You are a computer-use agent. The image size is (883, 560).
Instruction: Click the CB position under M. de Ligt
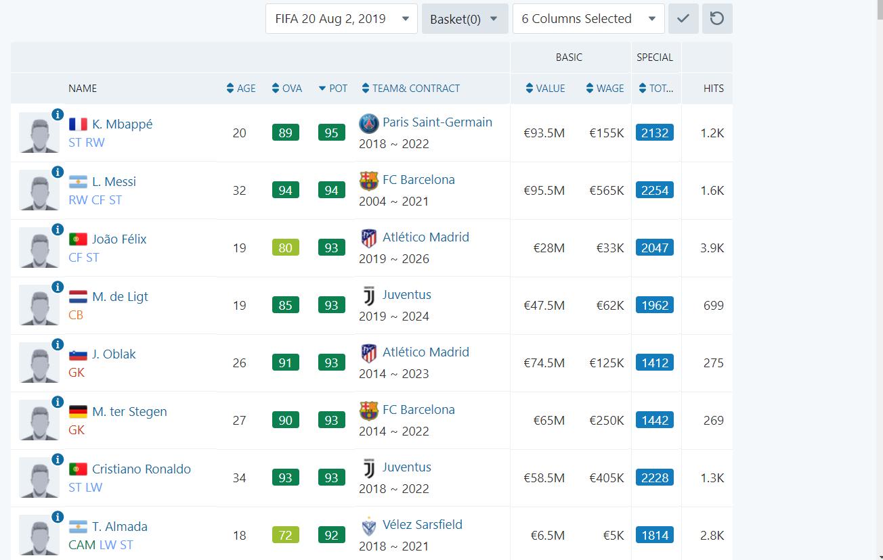click(76, 315)
